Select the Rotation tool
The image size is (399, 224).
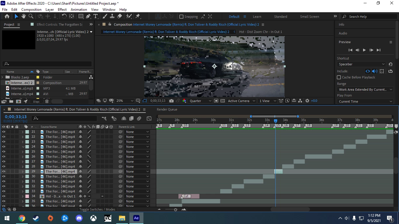click(64, 16)
